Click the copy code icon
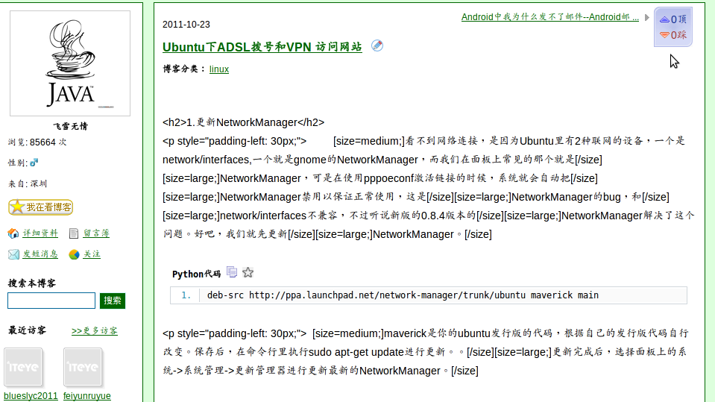This screenshot has height=402, width=715. (x=232, y=272)
